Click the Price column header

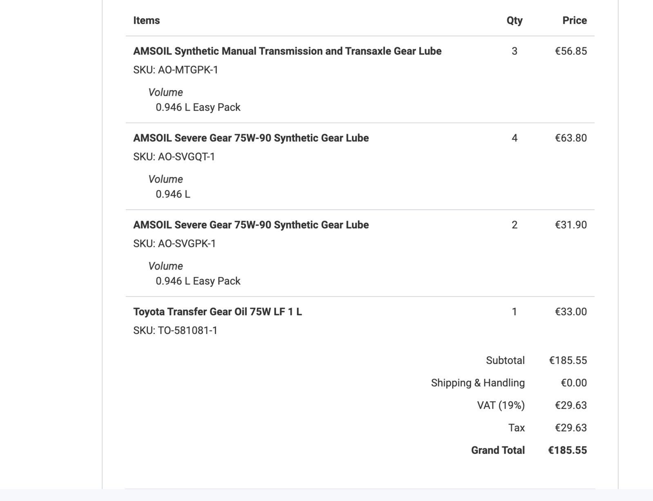coord(574,20)
